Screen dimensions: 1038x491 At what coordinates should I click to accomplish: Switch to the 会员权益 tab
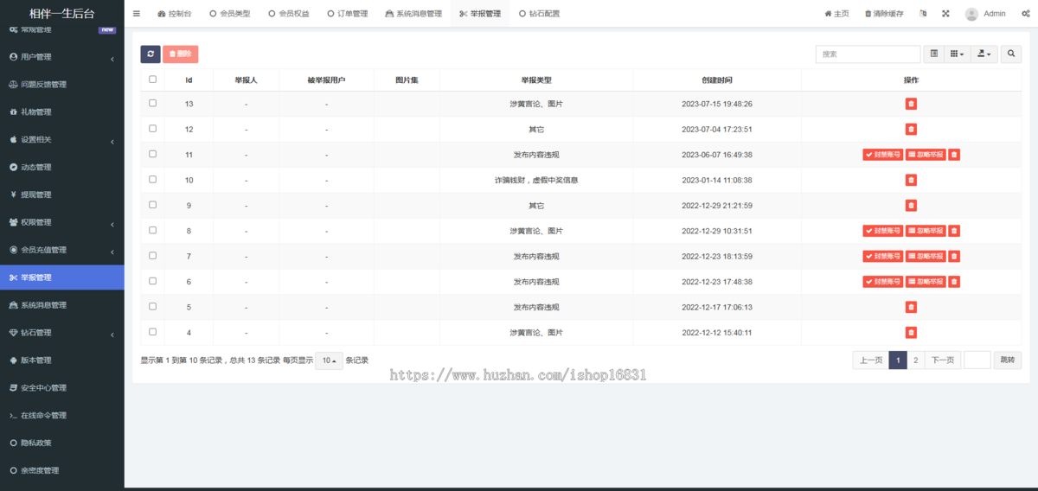pos(288,14)
